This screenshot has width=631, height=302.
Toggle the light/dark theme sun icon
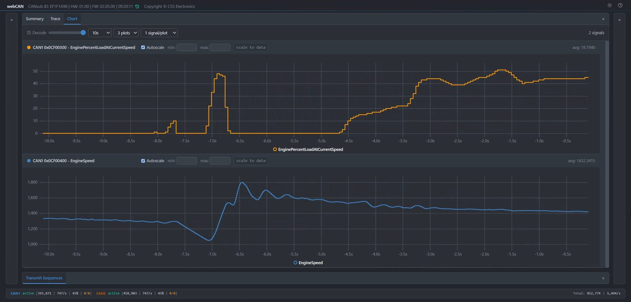[x=609, y=6]
